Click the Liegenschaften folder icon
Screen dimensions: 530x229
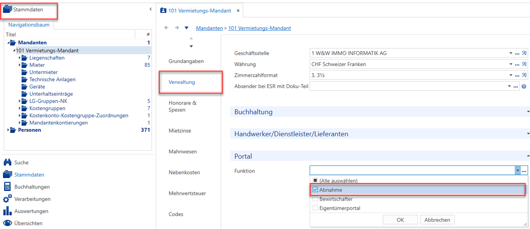(x=24, y=58)
